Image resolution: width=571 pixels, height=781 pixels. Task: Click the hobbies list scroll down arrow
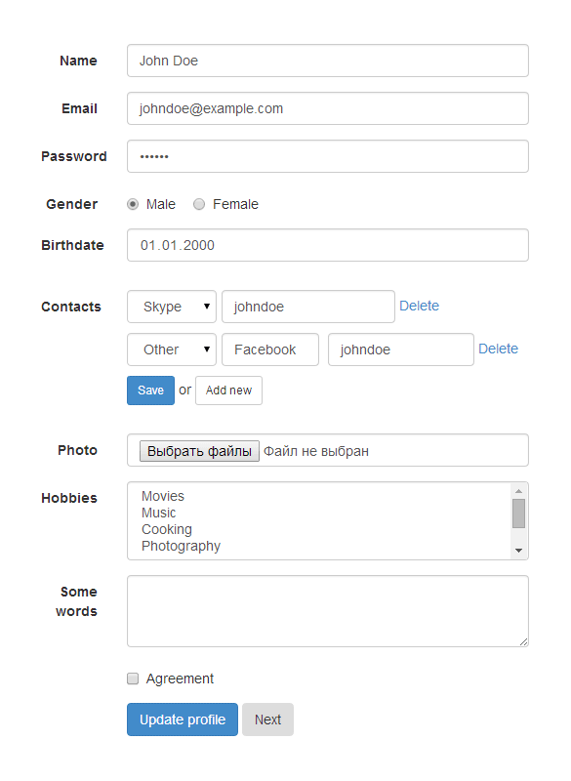[518, 551]
